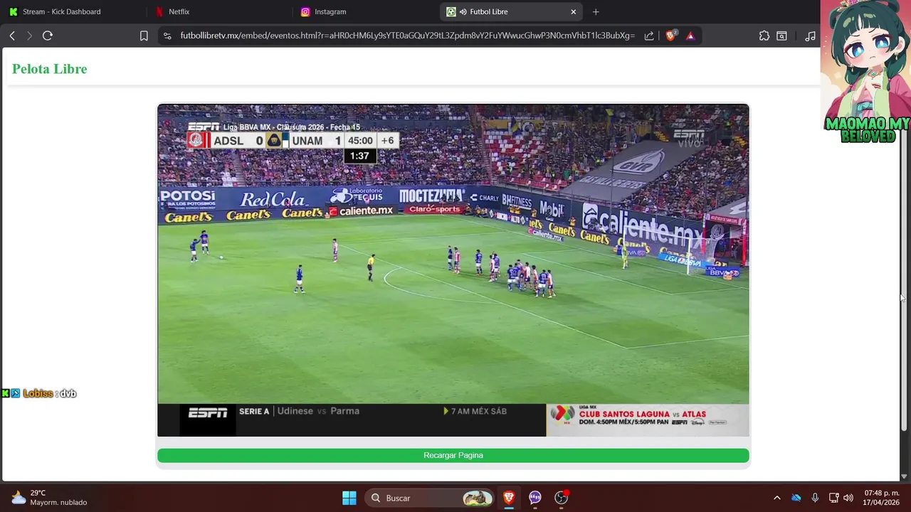Click the microphone tray icon

[x=815, y=498]
